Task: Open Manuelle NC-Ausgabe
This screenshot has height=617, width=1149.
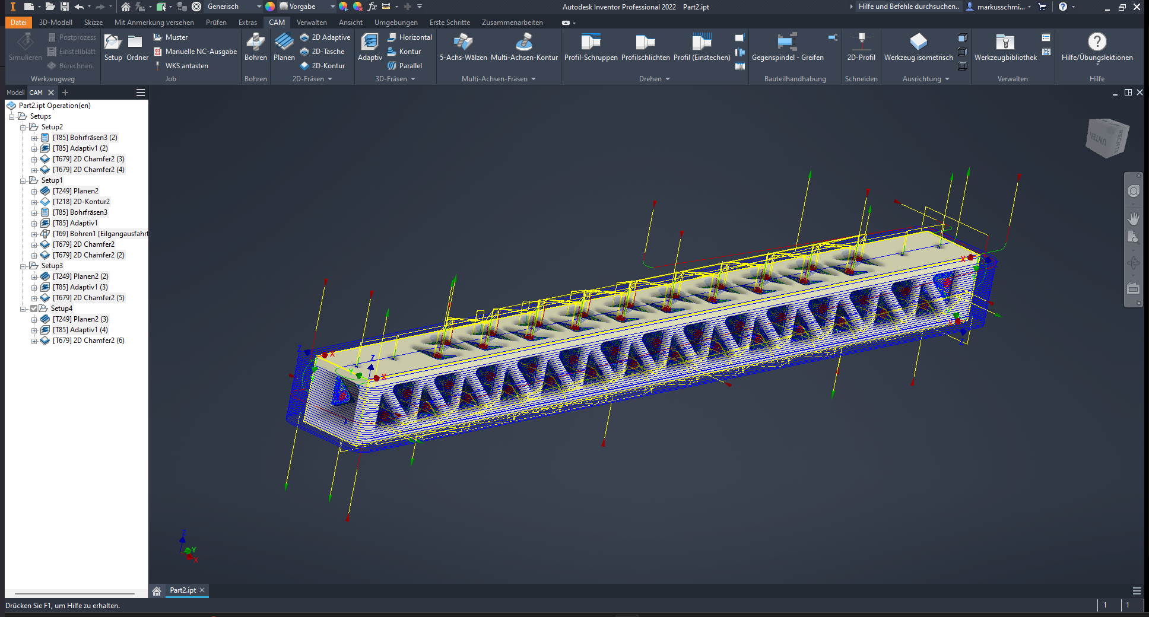Action: tap(195, 52)
